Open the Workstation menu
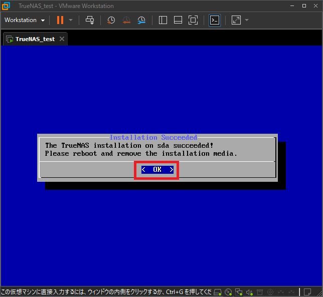This screenshot has width=323, height=297. 25,20
